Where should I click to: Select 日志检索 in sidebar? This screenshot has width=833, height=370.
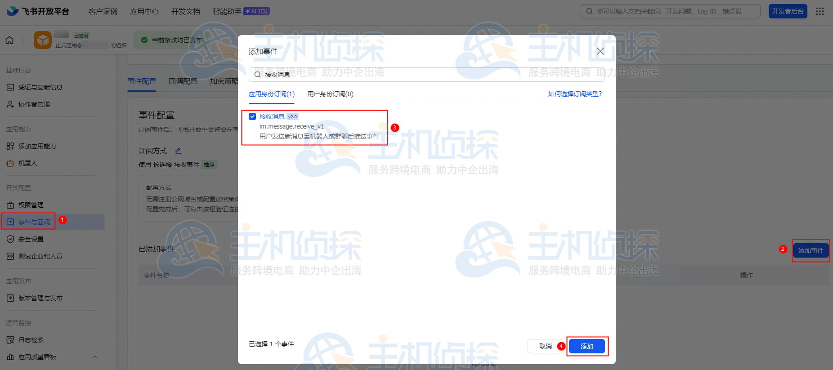click(31, 340)
